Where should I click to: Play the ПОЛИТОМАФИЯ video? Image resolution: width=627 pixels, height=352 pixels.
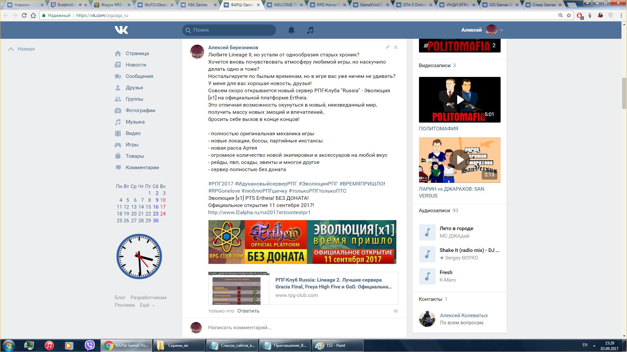(x=459, y=100)
